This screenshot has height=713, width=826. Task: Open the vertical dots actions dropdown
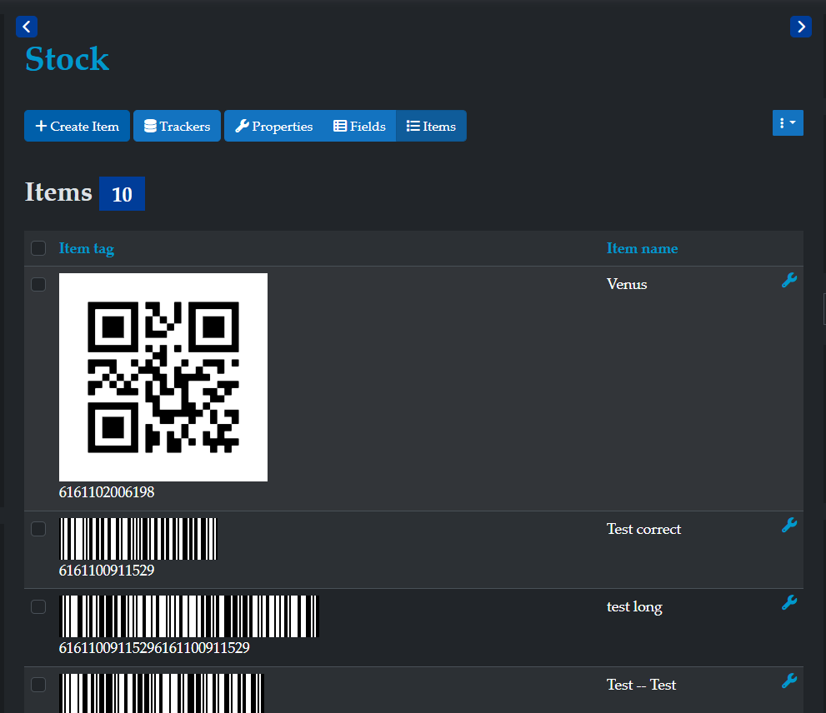[788, 122]
